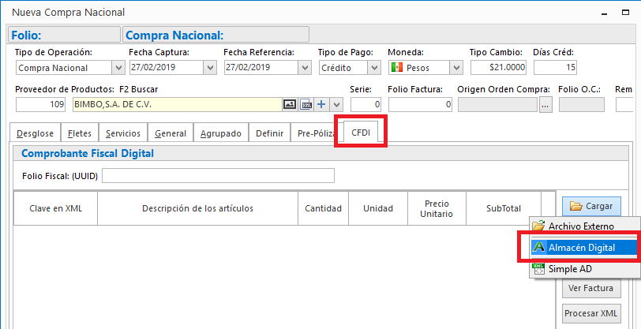The width and height of the screenshot is (641, 329).
Task: Go to the Pre-Póliza tab
Action: click(315, 133)
